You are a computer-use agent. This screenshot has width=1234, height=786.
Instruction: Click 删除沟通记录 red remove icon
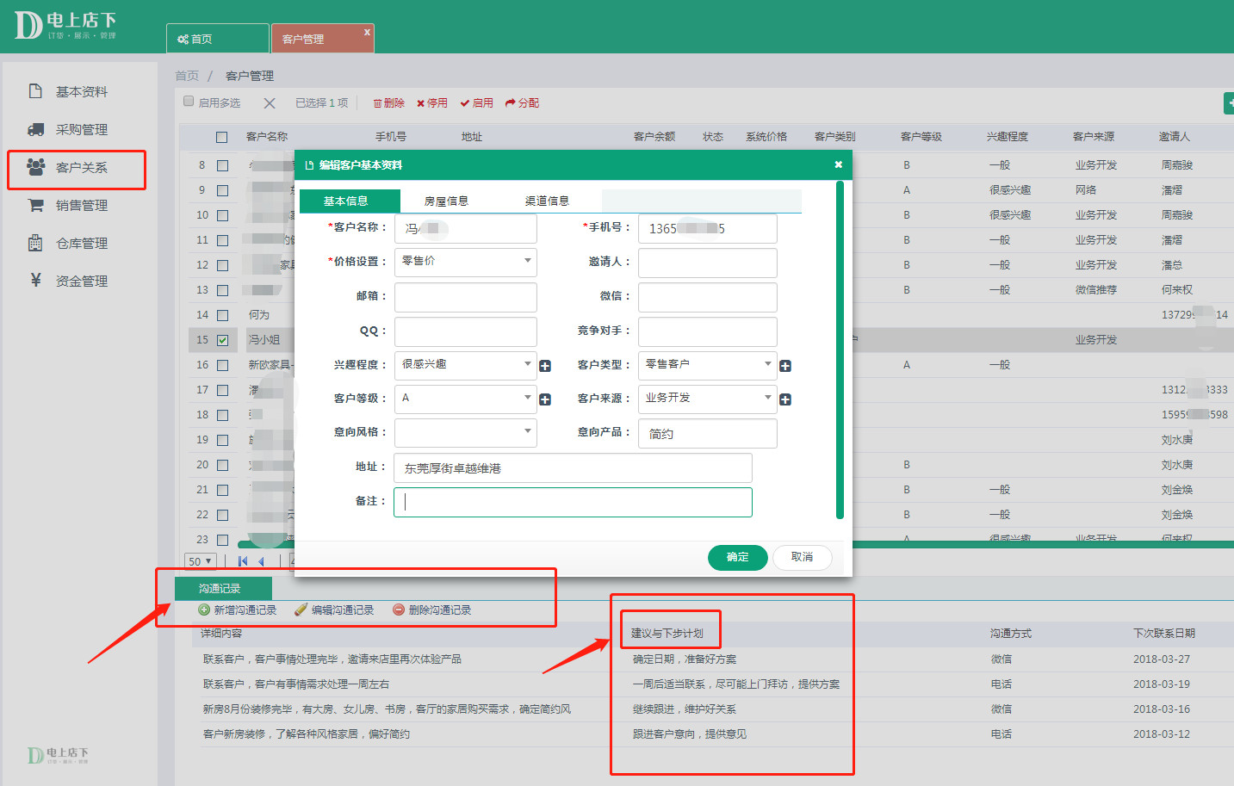pos(399,610)
